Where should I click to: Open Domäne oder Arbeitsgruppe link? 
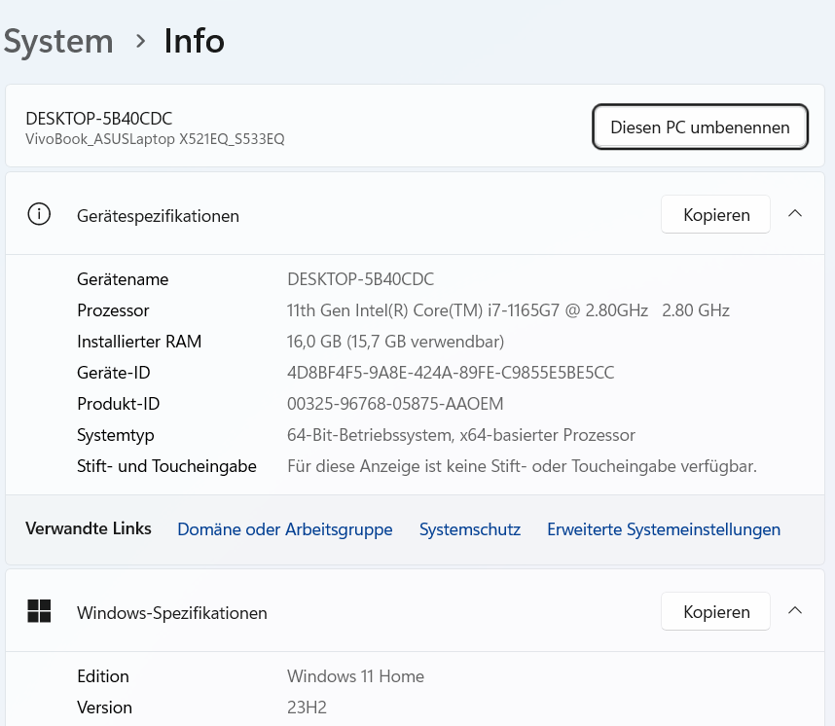[285, 528]
